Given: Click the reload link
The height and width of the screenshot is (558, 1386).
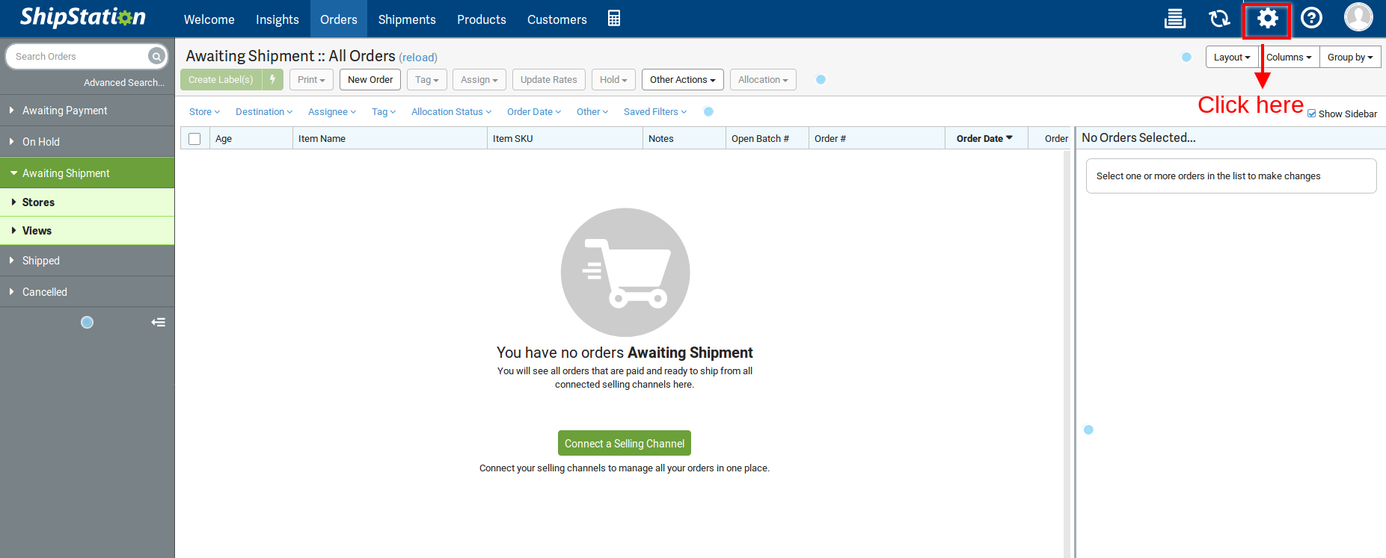Looking at the screenshot, I should (418, 58).
